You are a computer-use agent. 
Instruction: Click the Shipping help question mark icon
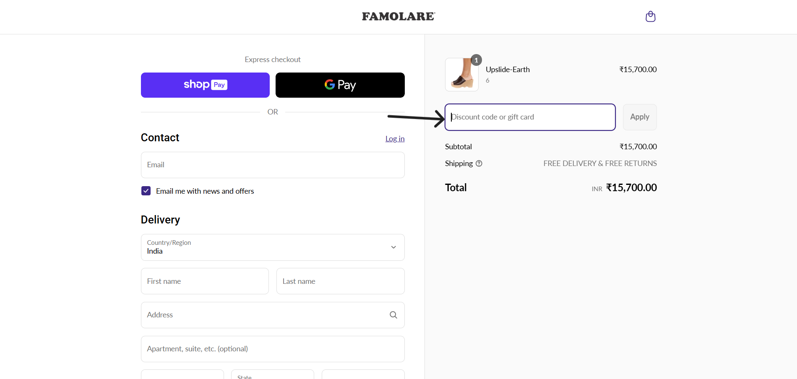point(479,164)
